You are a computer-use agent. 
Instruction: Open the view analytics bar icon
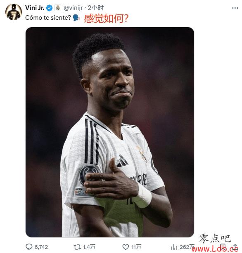coord(174,247)
